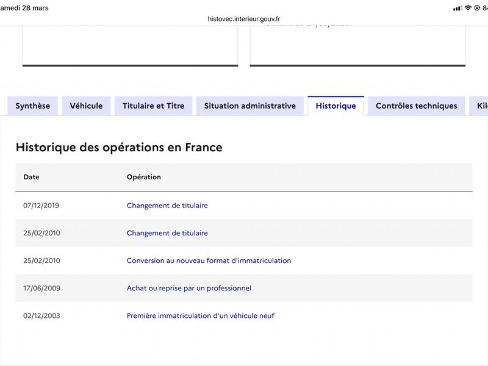
Task: Open Première immatriculation d'un véhicule neuf
Action: point(200,315)
